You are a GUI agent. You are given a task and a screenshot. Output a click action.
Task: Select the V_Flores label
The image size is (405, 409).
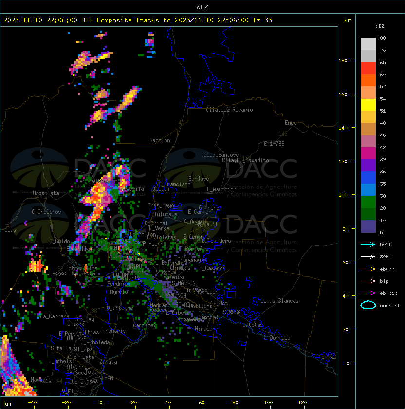point(74,392)
